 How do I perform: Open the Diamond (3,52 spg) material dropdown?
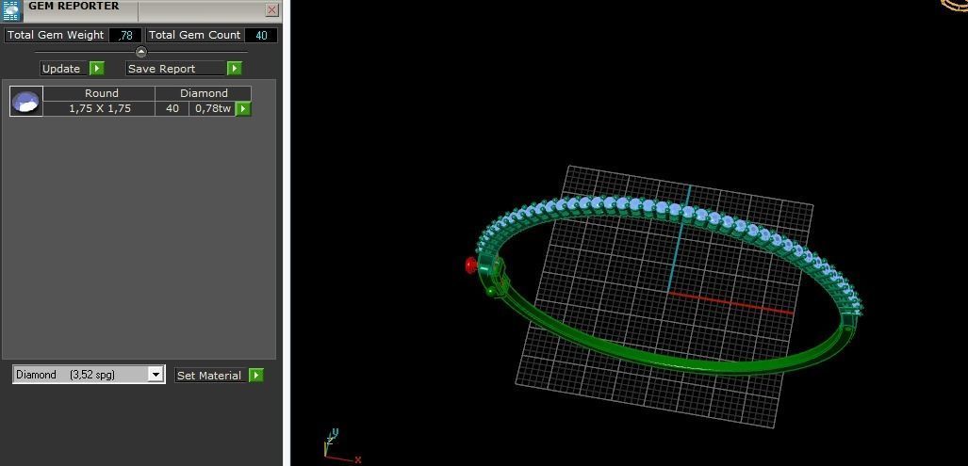click(x=89, y=374)
